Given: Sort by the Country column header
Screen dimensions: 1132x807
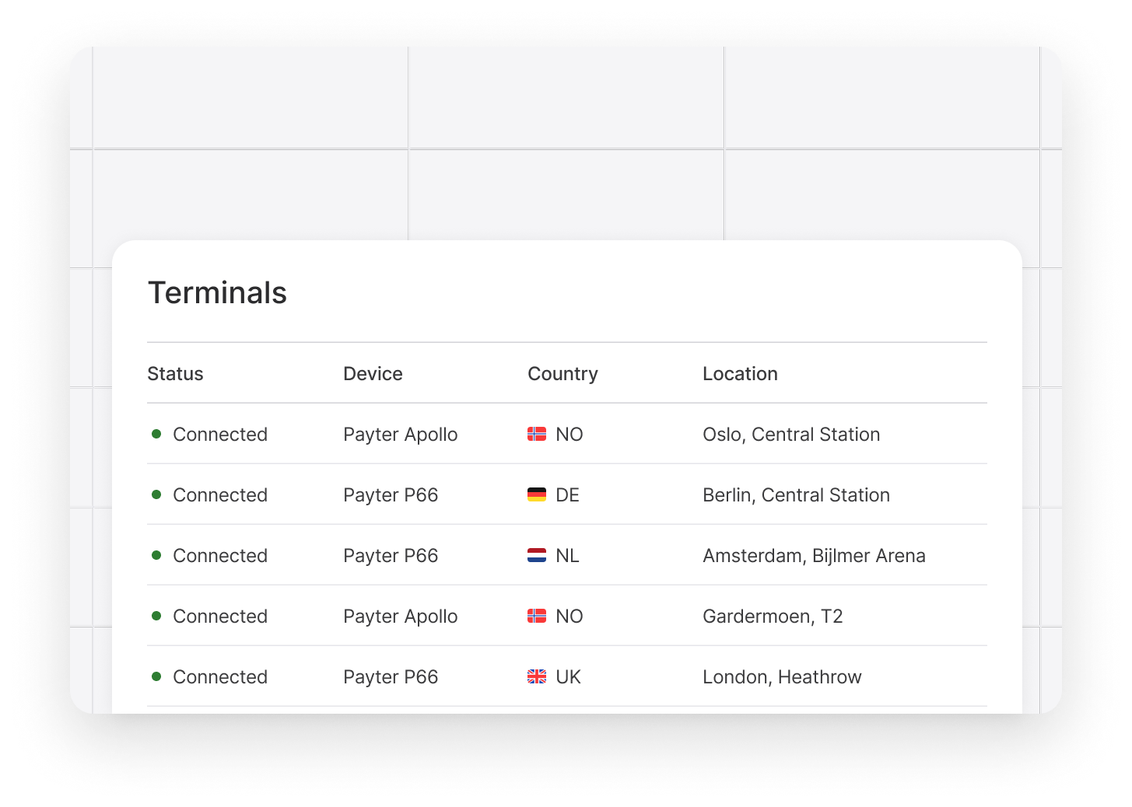Looking at the screenshot, I should tap(562, 373).
